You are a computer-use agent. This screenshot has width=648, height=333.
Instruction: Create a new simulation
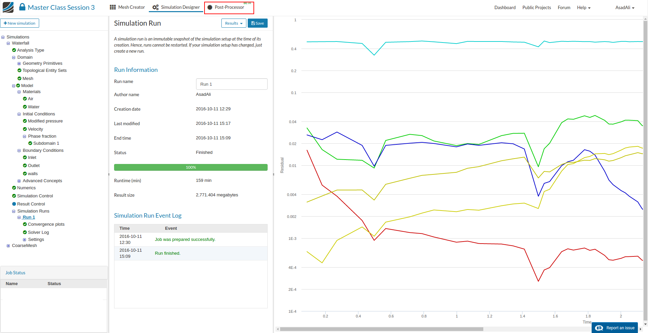tap(20, 23)
